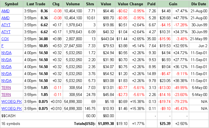The image size is (209, 128).
Task: Click the Chg column header
Action: (56, 4)
